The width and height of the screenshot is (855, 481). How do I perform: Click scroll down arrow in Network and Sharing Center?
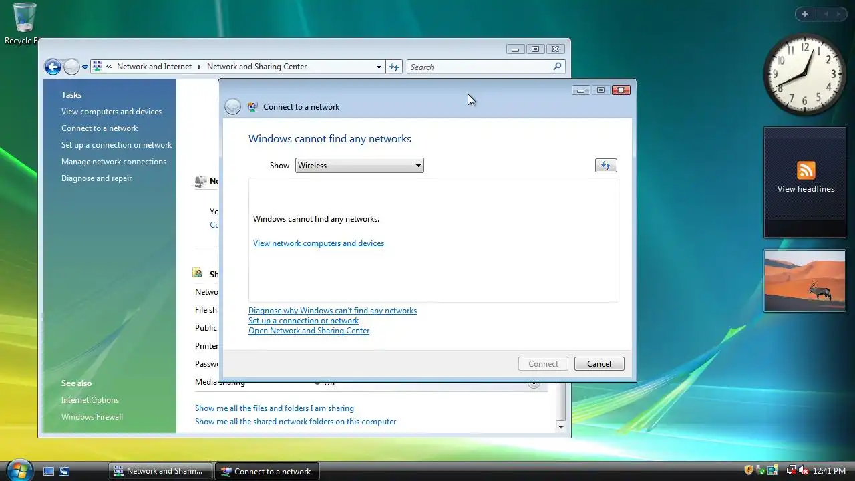[x=561, y=427]
